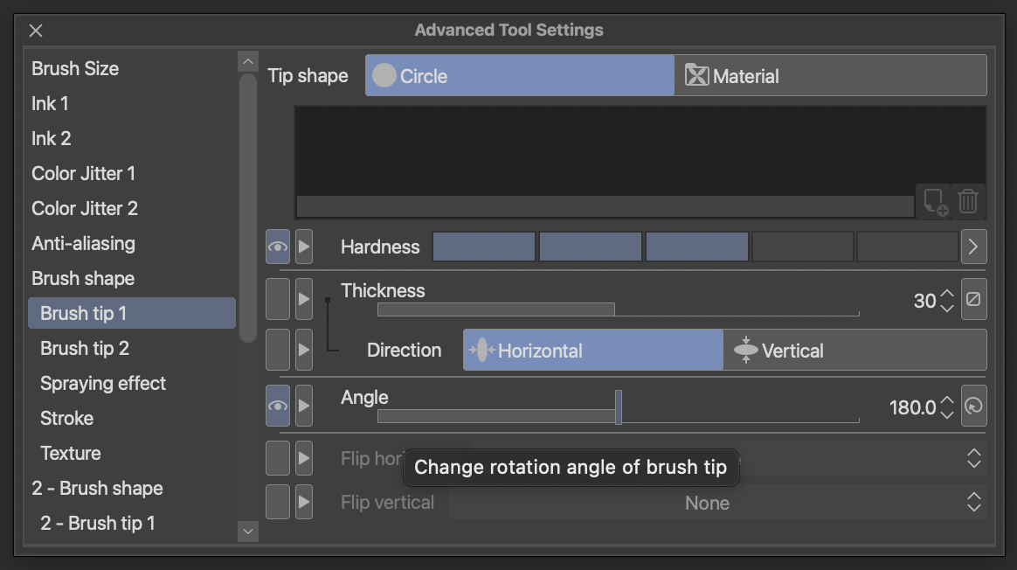Click the Angle slider handle
Viewport: 1017px width, 570px height.
[619, 407]
